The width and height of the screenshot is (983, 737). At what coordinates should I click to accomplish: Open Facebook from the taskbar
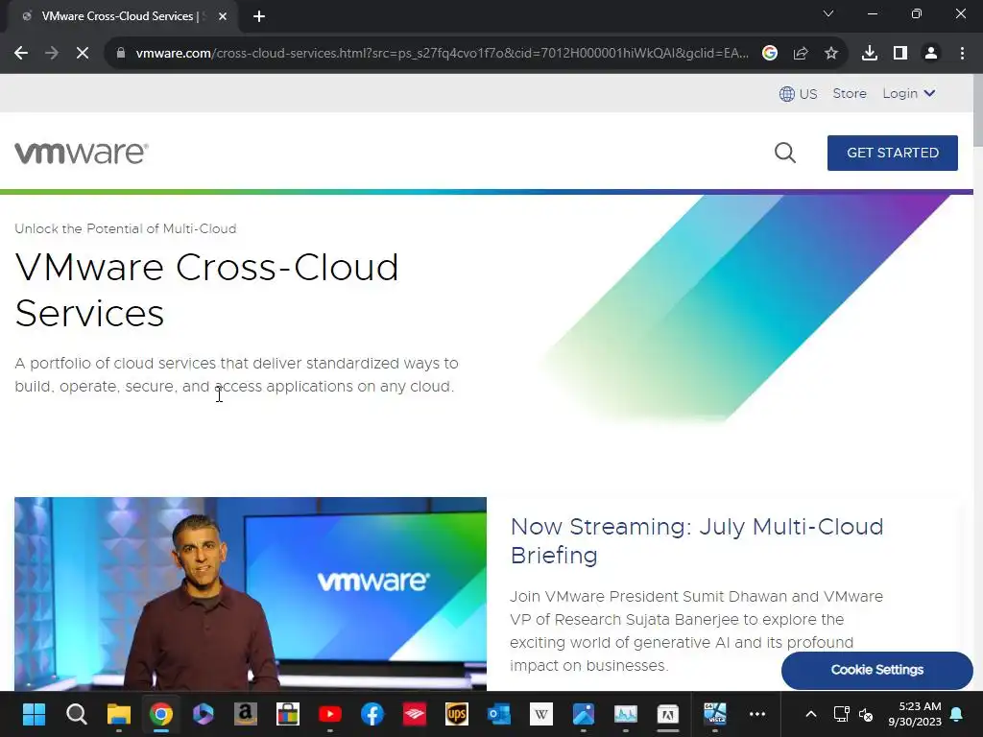pos(372,714)
